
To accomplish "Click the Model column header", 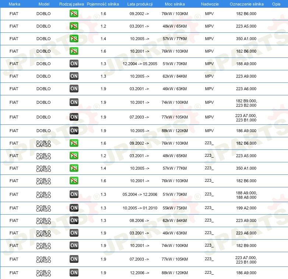I will coord(44,4).
